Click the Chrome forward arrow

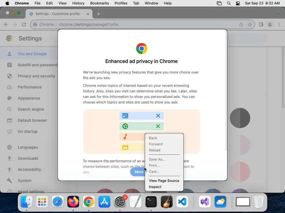[x=15, y=24]
